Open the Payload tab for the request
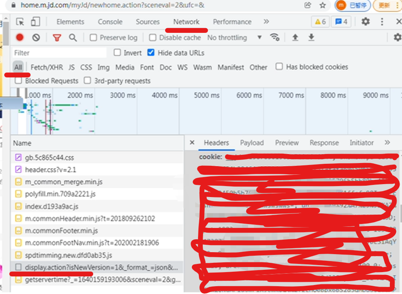This screenshot has width=402, height=294. pos(252,143)
